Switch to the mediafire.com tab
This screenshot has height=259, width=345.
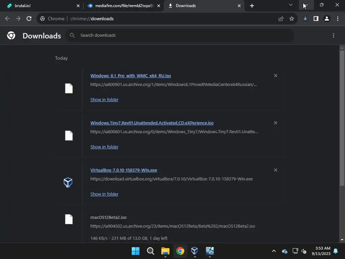click(x=123, y=6)
